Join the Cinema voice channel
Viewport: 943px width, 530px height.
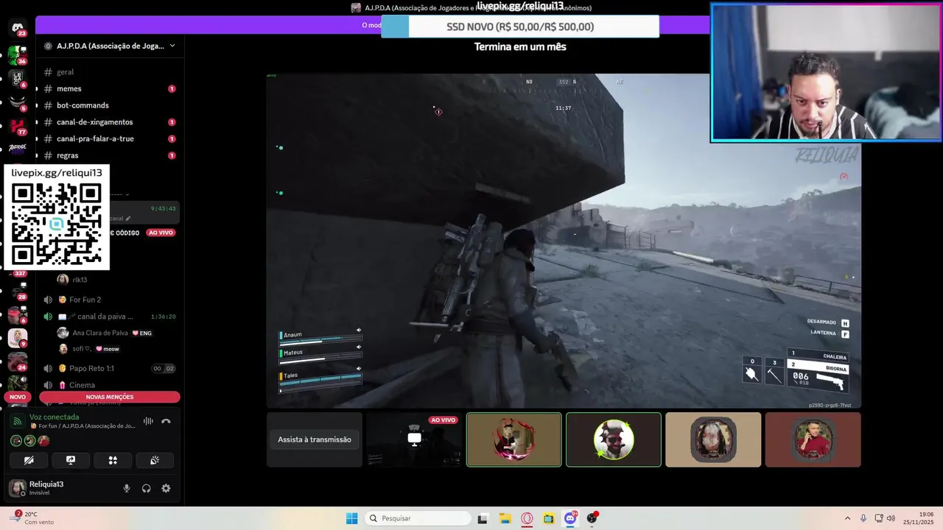coord(110,385)
